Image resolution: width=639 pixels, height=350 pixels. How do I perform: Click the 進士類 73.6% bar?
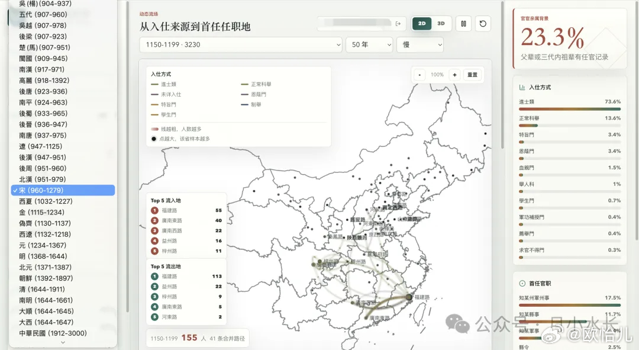570,110
